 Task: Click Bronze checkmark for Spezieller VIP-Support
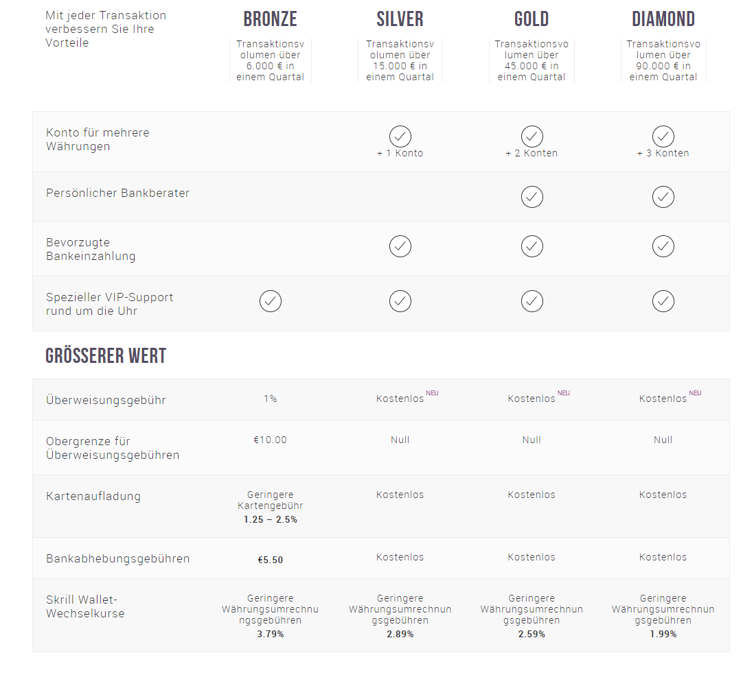coord(271,301)
